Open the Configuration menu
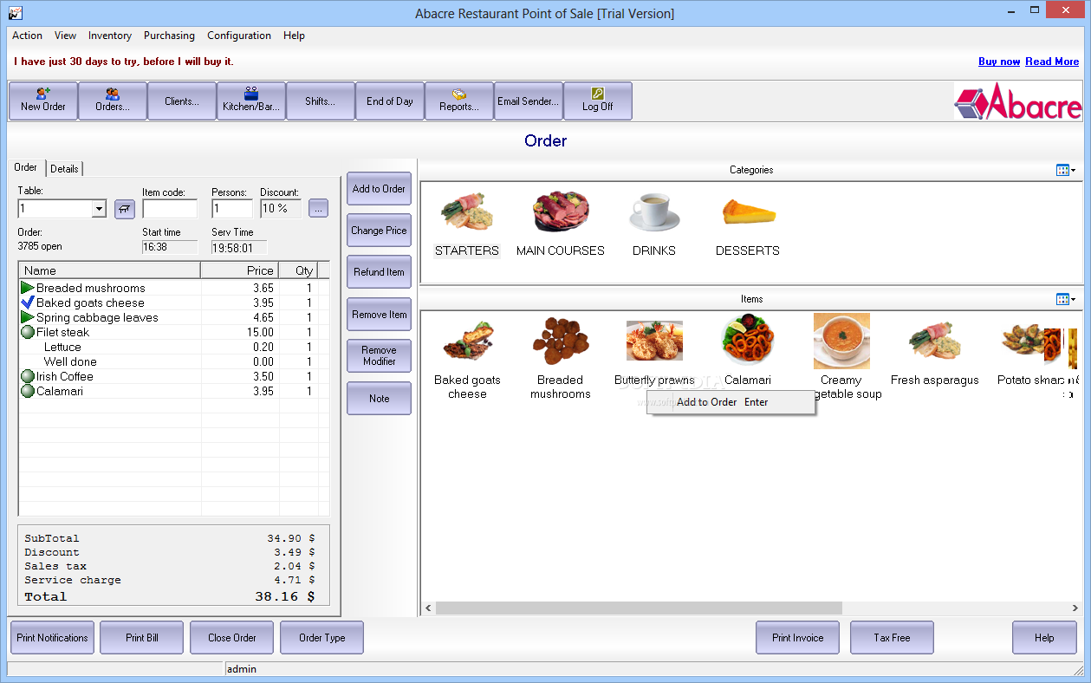 (239, 36)
